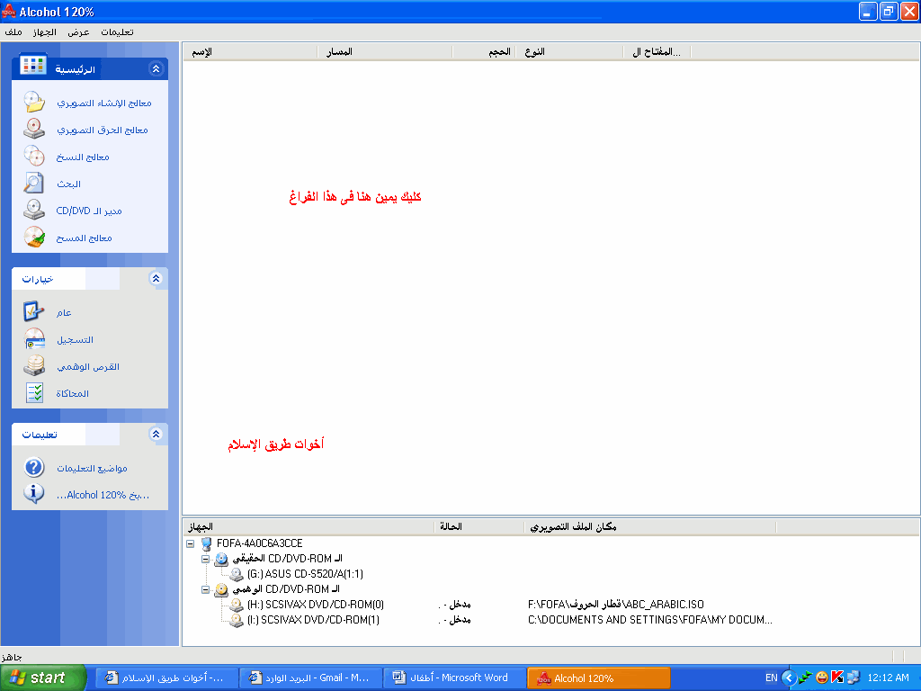The height and width of the screenshot is (691, 921).
Task: Click the virtual CD/DVD-ROM group icon
Action: click(x=221, y=589)
